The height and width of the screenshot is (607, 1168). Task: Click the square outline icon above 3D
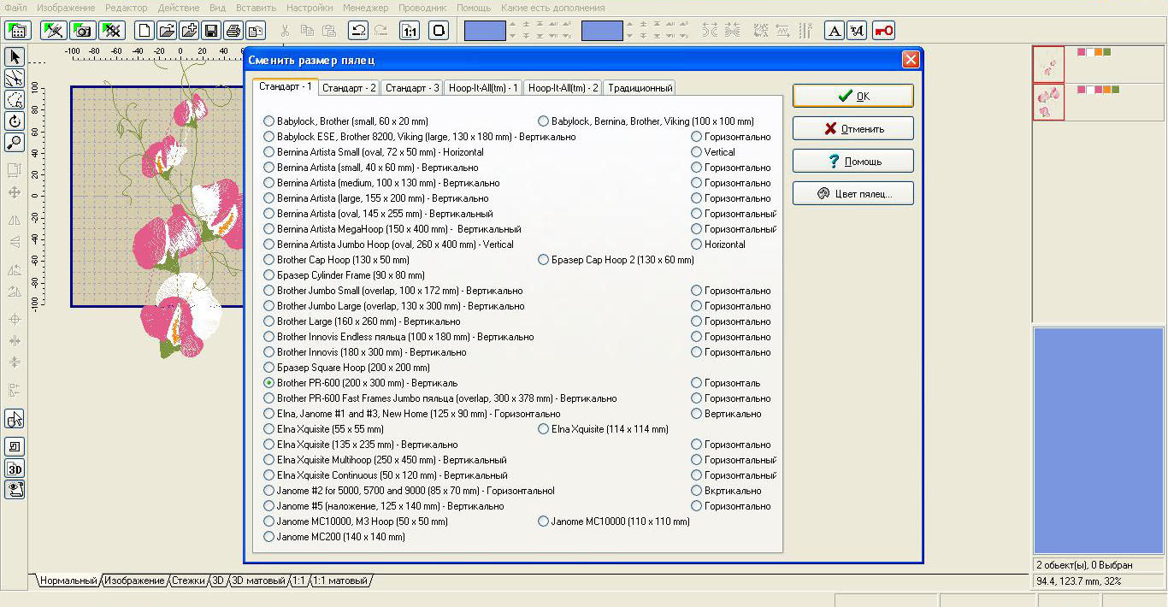(15, 446)
